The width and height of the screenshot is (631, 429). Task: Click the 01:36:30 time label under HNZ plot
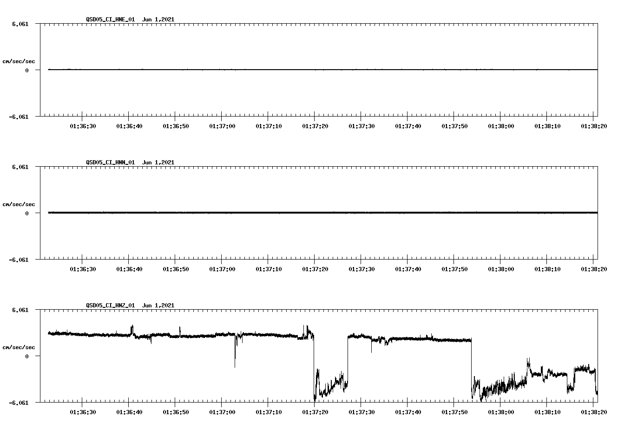coord(83,412)
